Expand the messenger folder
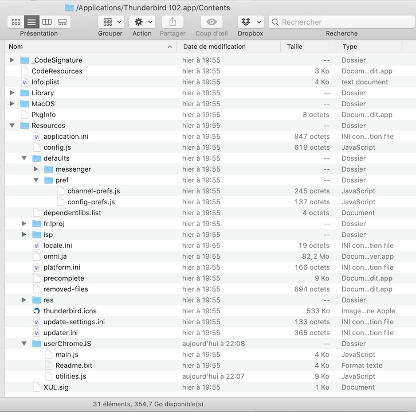 click(36, 169)
